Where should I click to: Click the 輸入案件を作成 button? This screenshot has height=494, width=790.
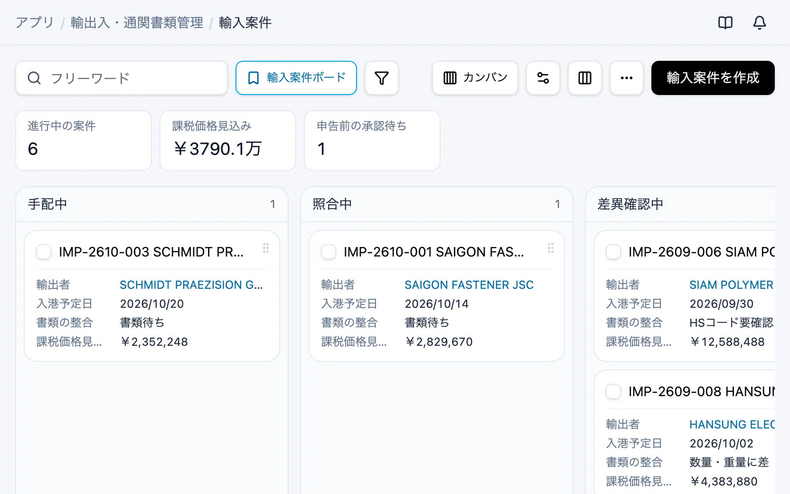pyautogui.click(x=713, y=78)
